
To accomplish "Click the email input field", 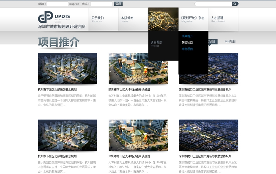I will coord(57,4).
